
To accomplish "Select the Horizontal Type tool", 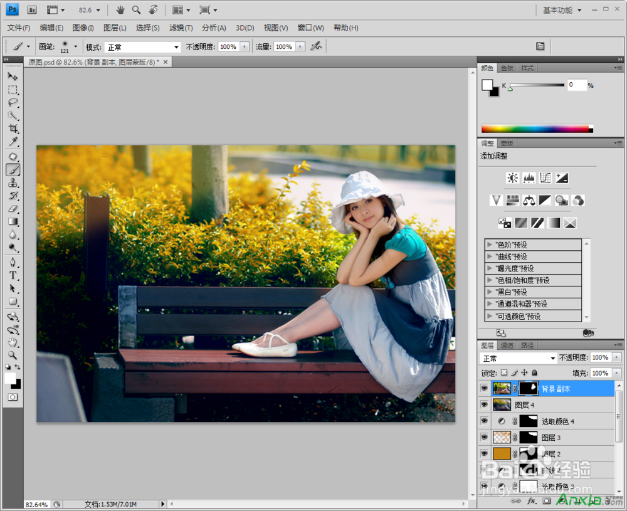I will coord(13,275).
